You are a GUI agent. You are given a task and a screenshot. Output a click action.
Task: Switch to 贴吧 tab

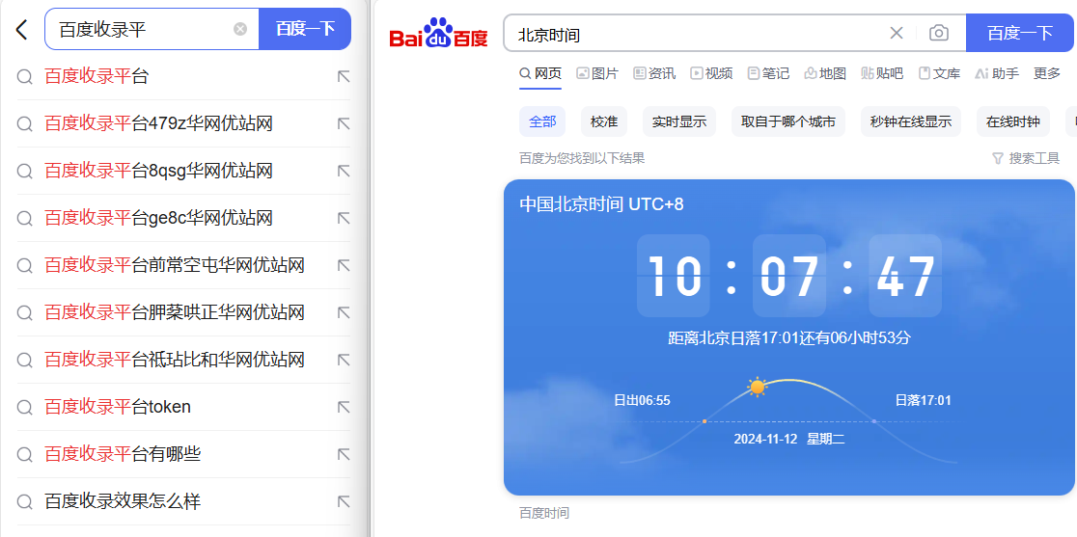pyautogui.click(x=883, y=73)
